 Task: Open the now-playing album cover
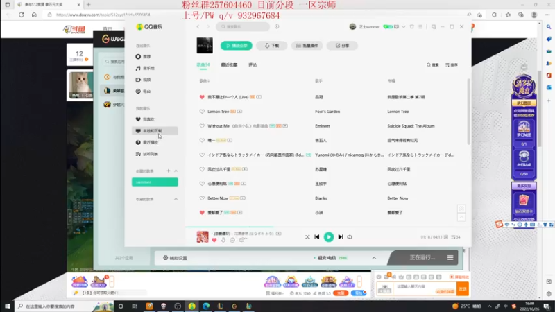[x=203, y=237]
